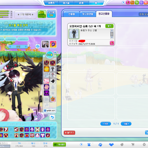
Task: Go to next page with 다음 button
Action: coord(126,124)
